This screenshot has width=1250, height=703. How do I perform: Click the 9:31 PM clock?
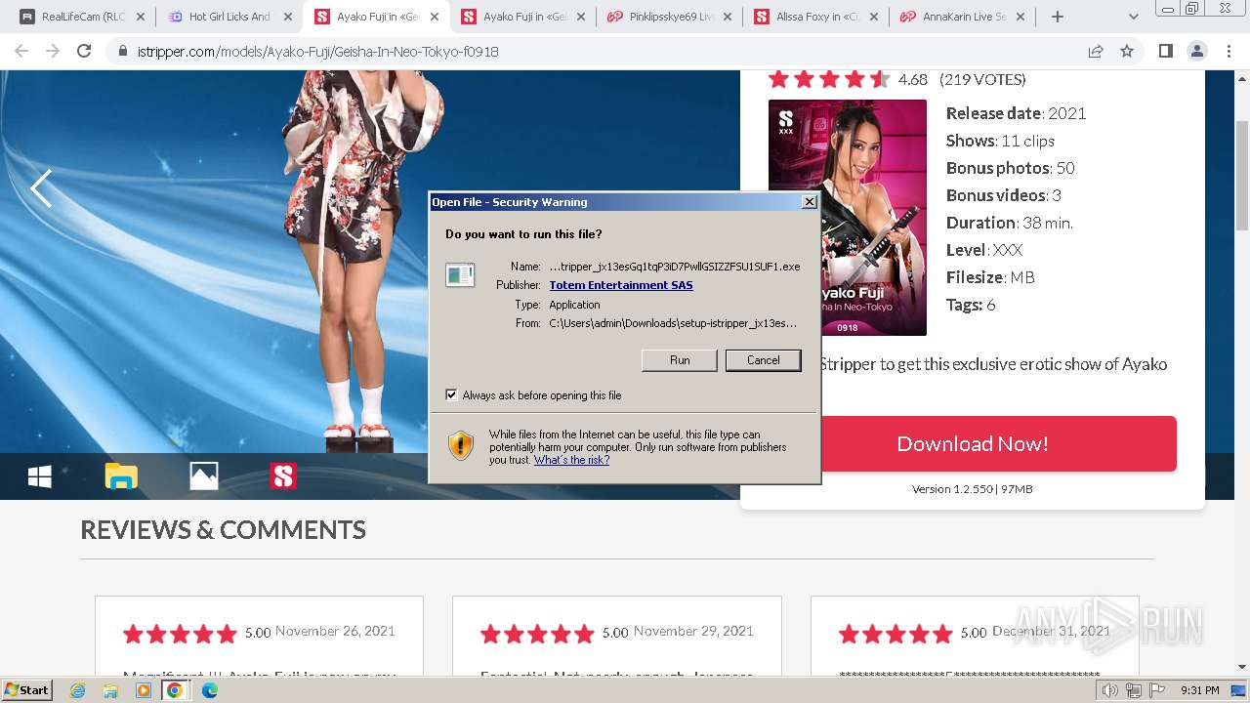pos(1199,690)
